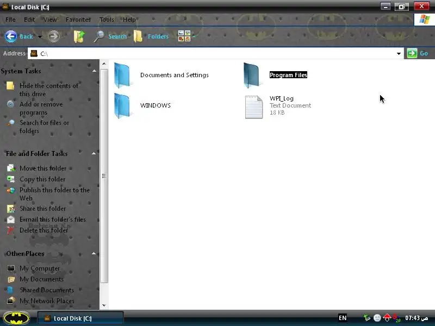Open My Documents from Other Places

pyautogui.click(x=42, y=279)
